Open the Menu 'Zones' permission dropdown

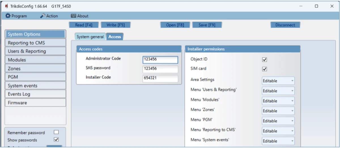pos(278,111)
